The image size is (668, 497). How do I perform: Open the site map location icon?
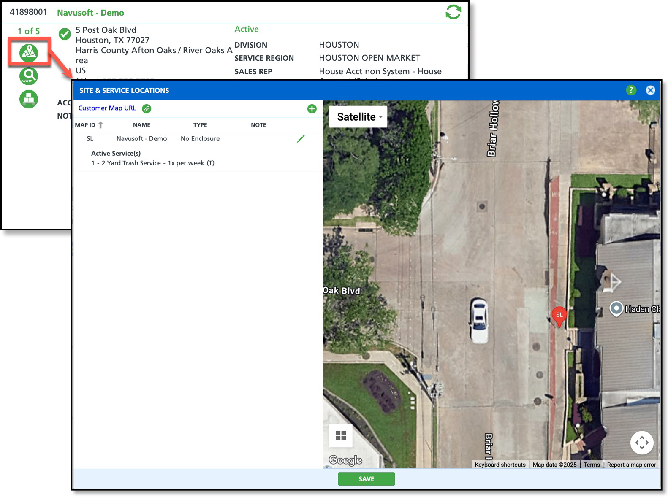(29, 53)
